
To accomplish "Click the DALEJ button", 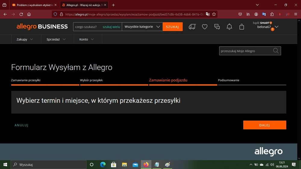I will tap(265, 125).
